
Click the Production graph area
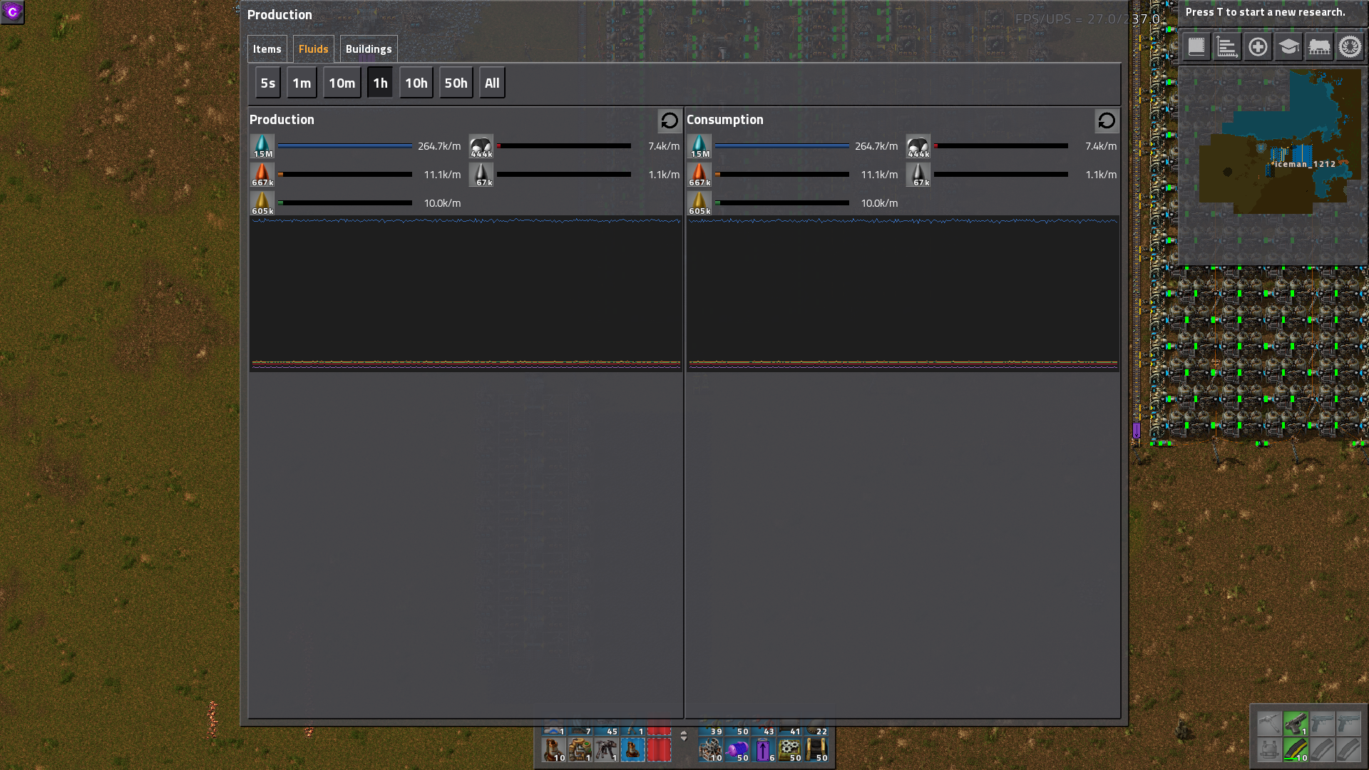(x=466, y=294)
